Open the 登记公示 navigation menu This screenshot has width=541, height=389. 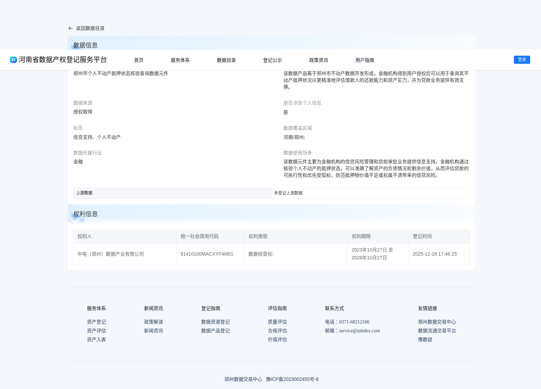(273, 60)
